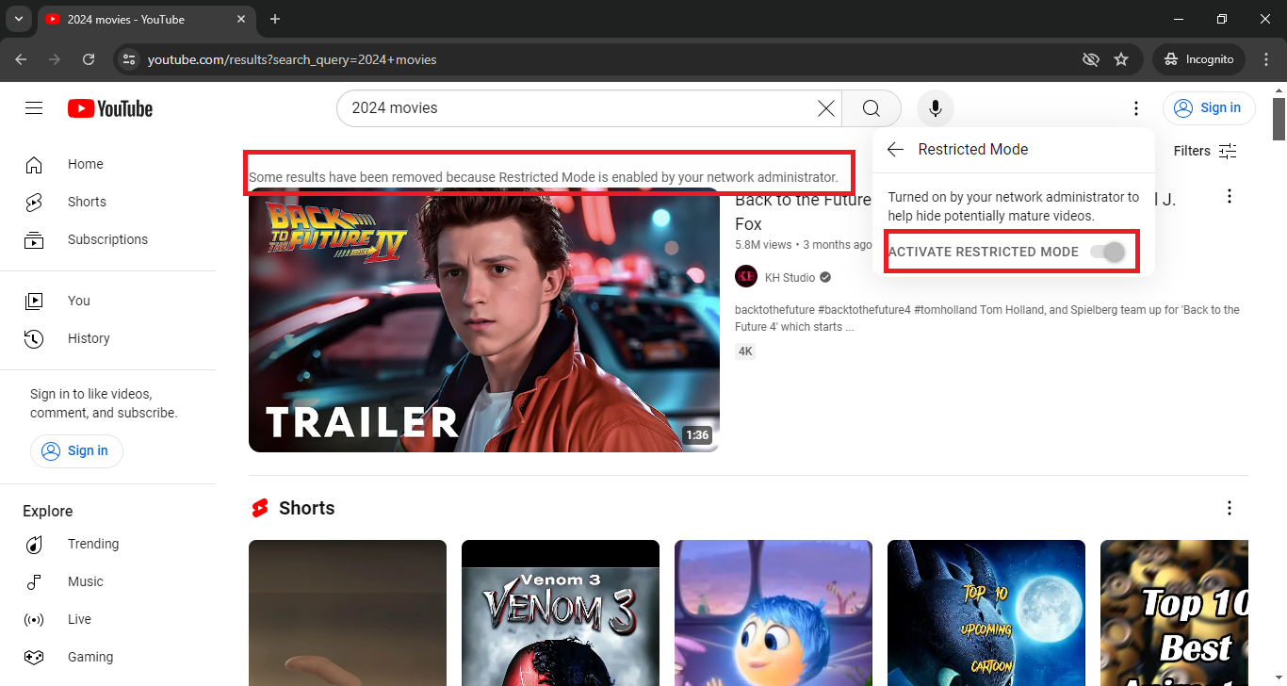Click the browser Back arrow
Screen dimensions: 1287x686
pos(21,59)
